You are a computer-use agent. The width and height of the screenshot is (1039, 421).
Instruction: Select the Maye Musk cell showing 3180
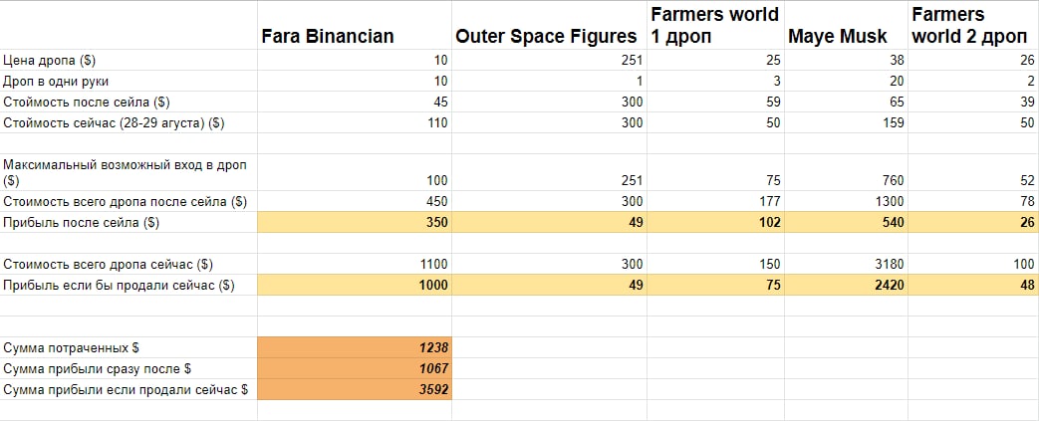tap(847, 264)
